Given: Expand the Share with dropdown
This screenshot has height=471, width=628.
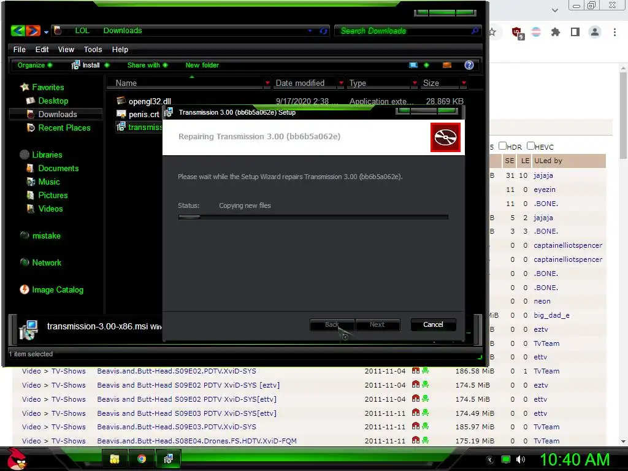Looking at the screenshot, I should pos(147,65).
